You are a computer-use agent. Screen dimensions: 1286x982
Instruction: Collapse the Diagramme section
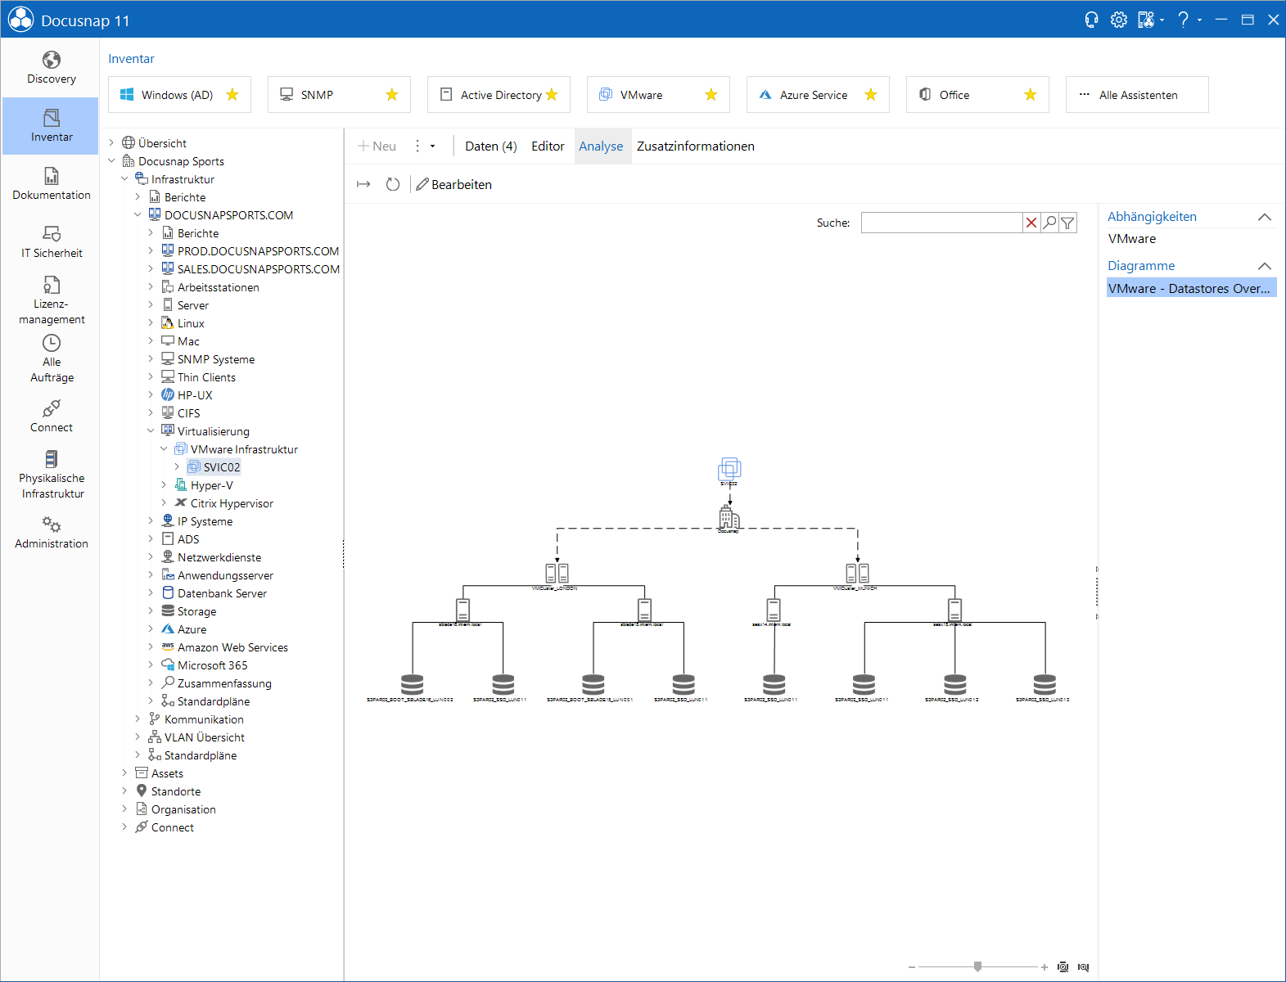1265,266
